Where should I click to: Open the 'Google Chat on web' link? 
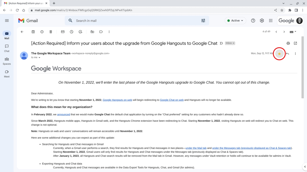tap(171, 100)
